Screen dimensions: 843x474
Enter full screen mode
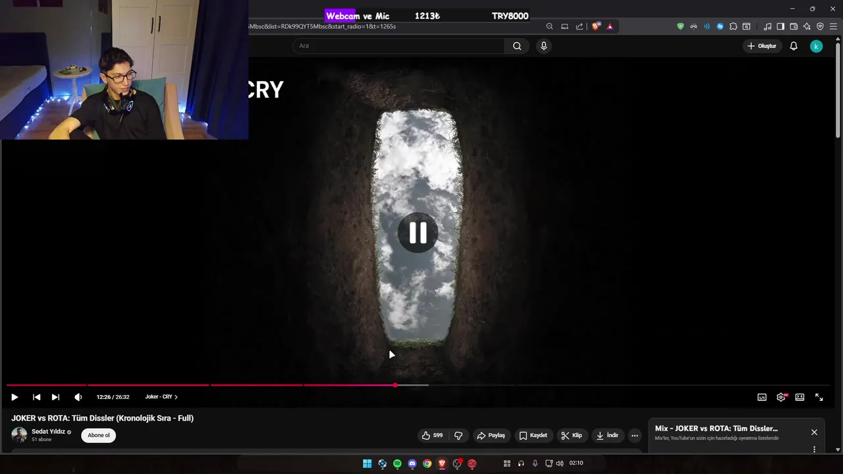coord(819,397)
